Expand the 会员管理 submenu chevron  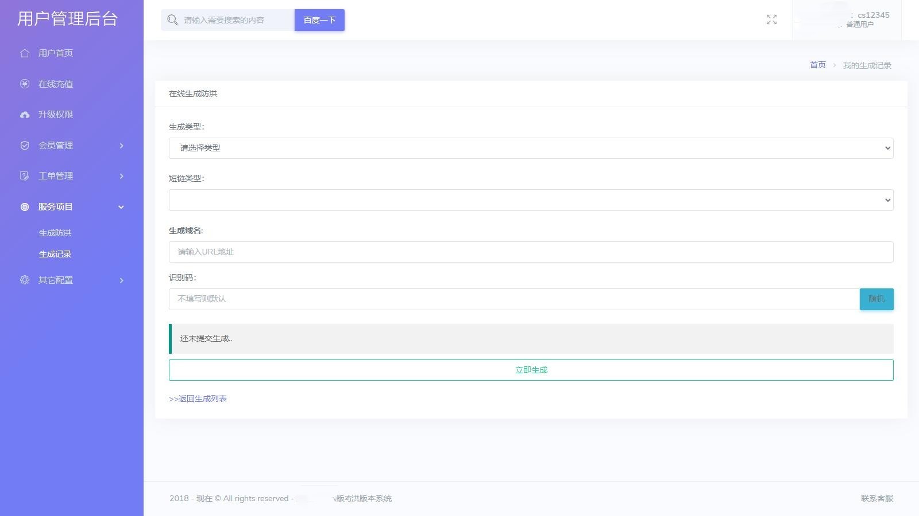[121, 146]
